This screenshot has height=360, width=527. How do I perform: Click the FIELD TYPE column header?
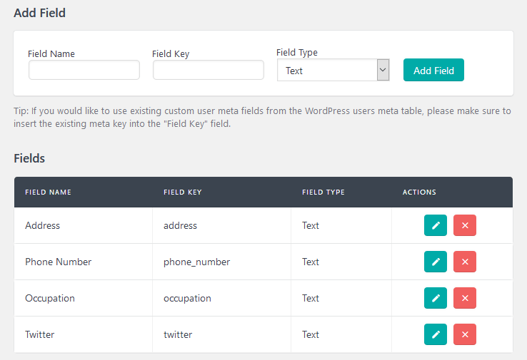[323, 192]
